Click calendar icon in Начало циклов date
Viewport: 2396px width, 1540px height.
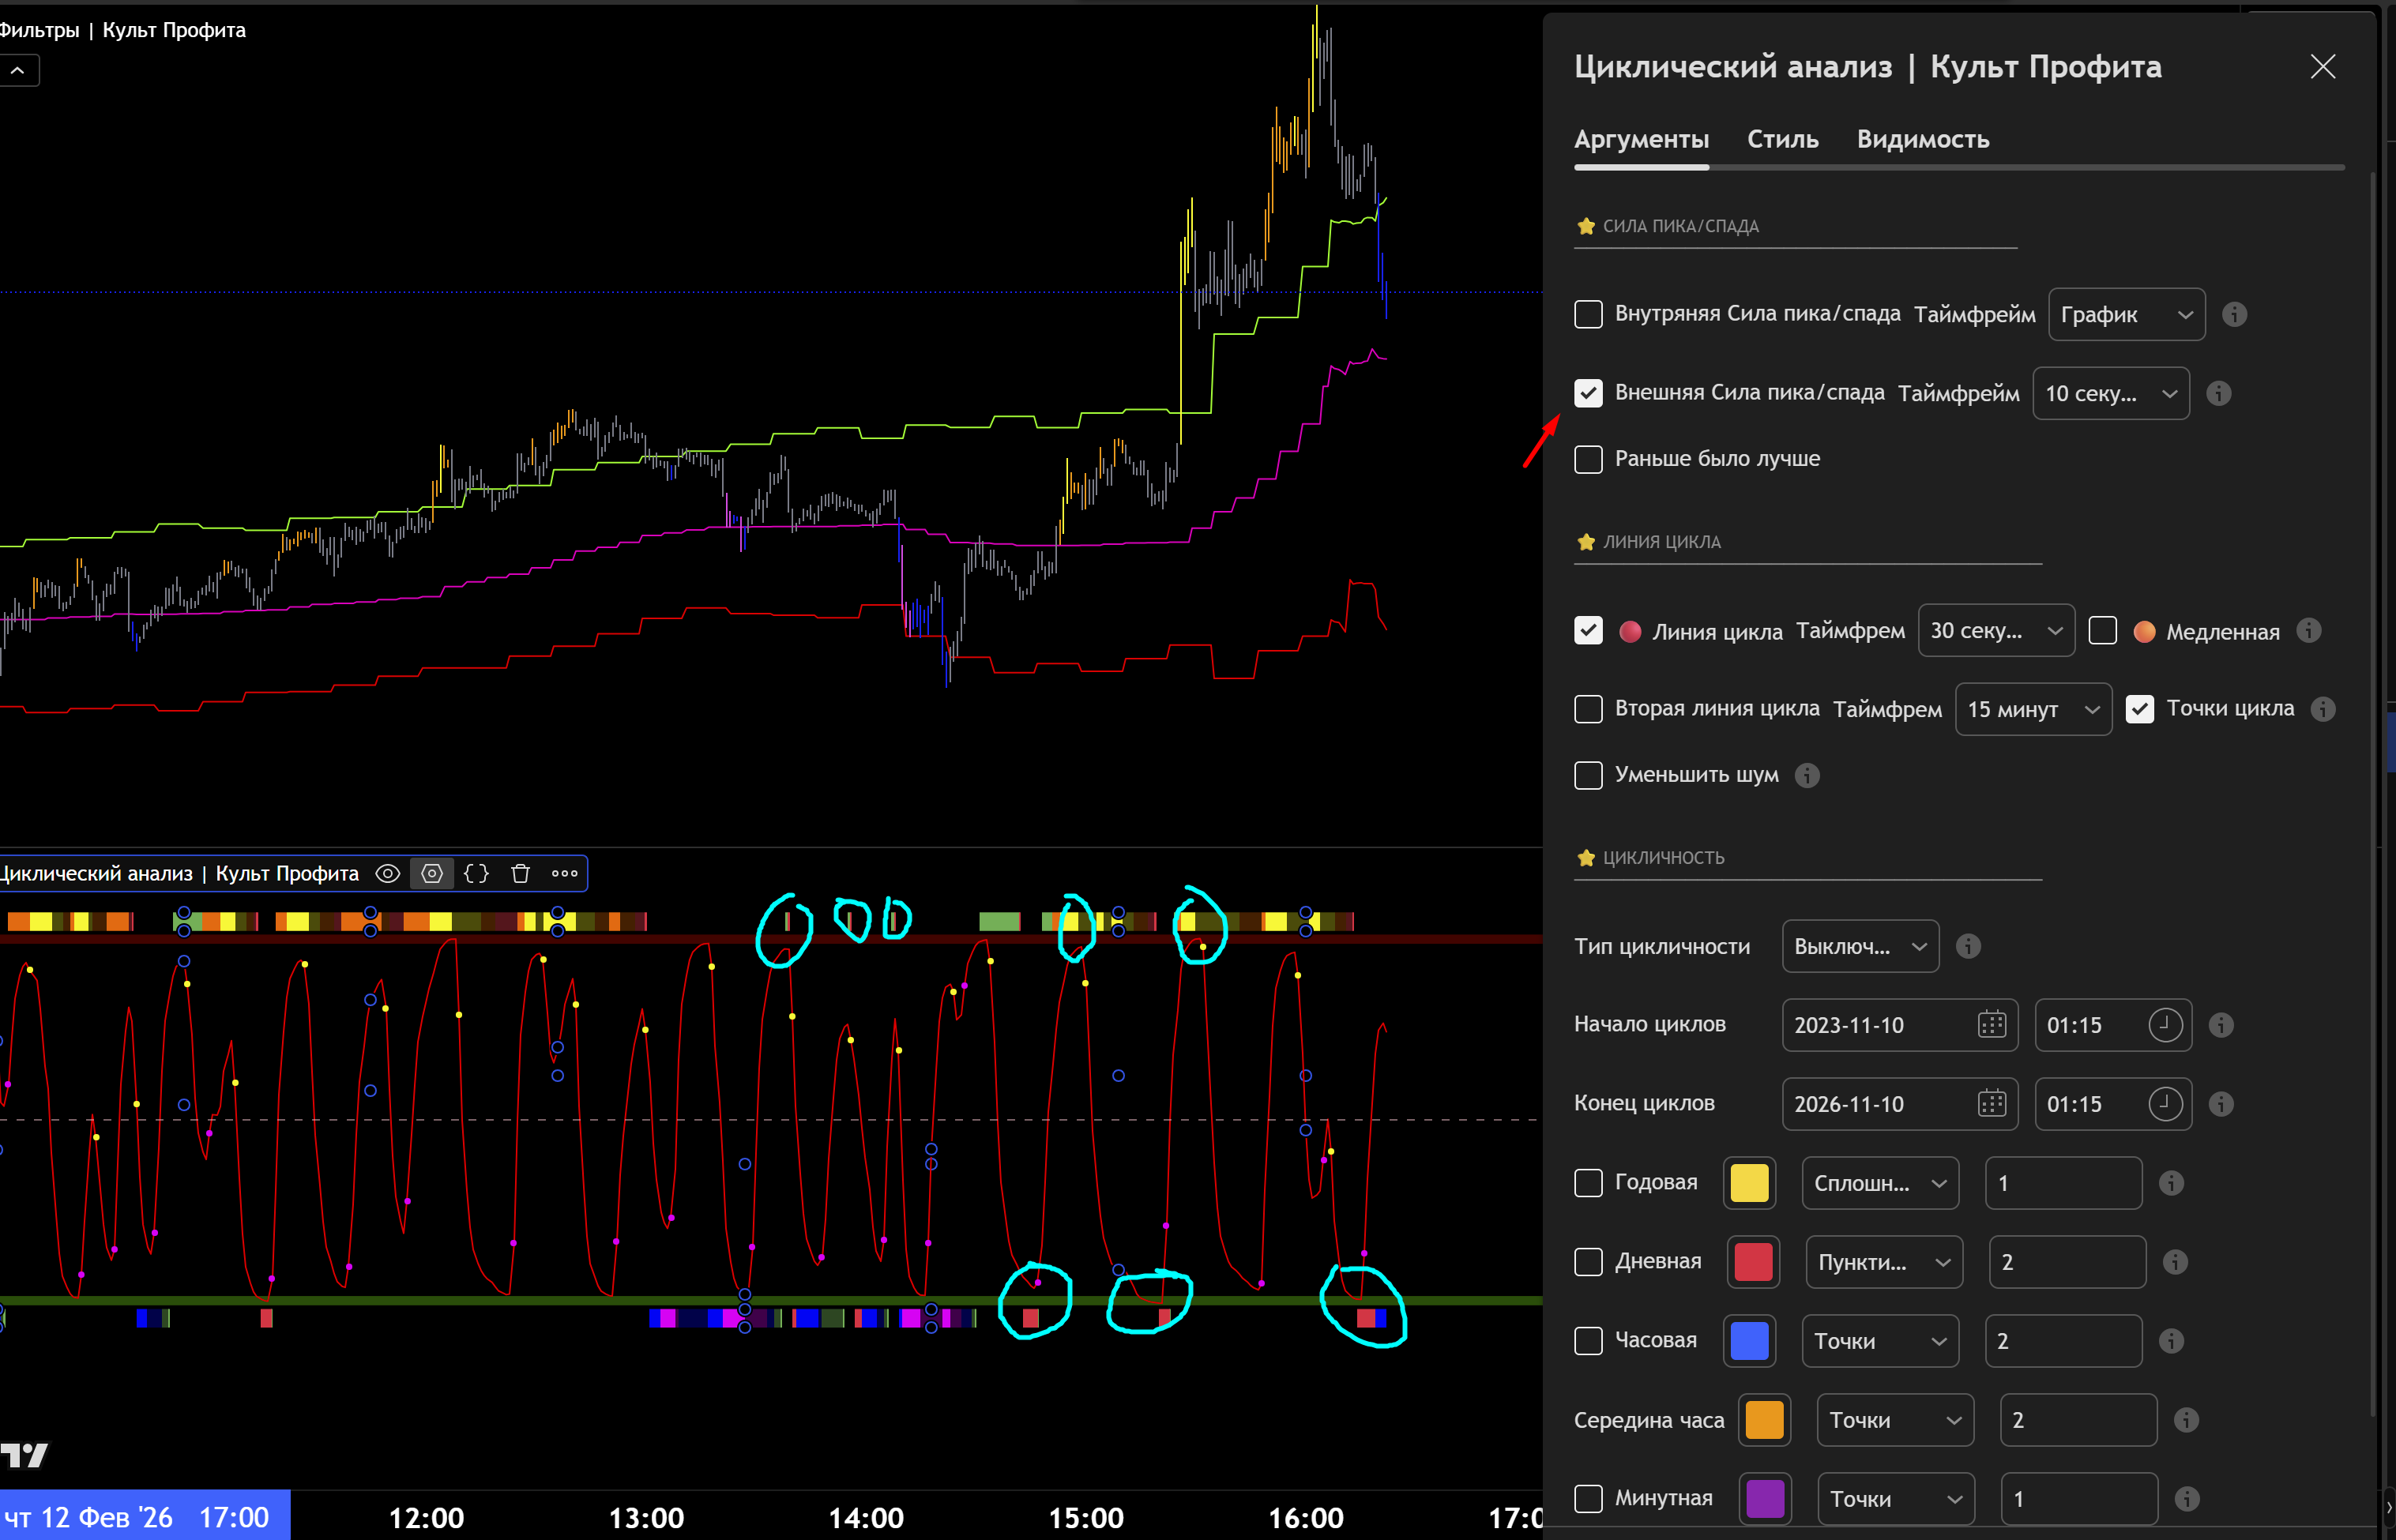1991,1025
